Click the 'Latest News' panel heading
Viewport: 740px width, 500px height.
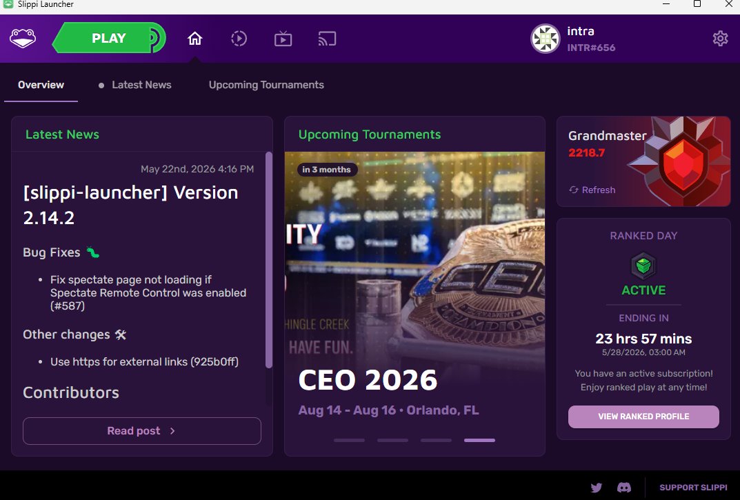(x=62, y=134)
